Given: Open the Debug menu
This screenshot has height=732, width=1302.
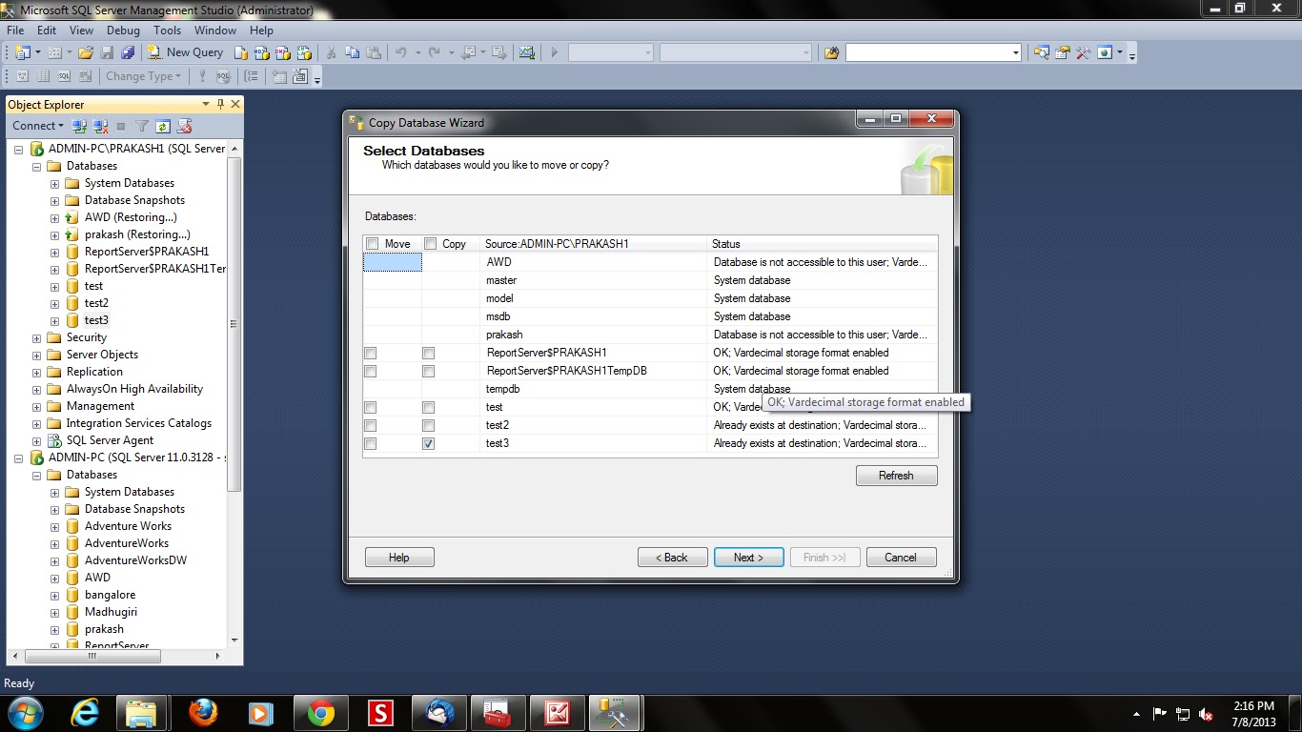Looking at the screenshot, I should 123,30.
